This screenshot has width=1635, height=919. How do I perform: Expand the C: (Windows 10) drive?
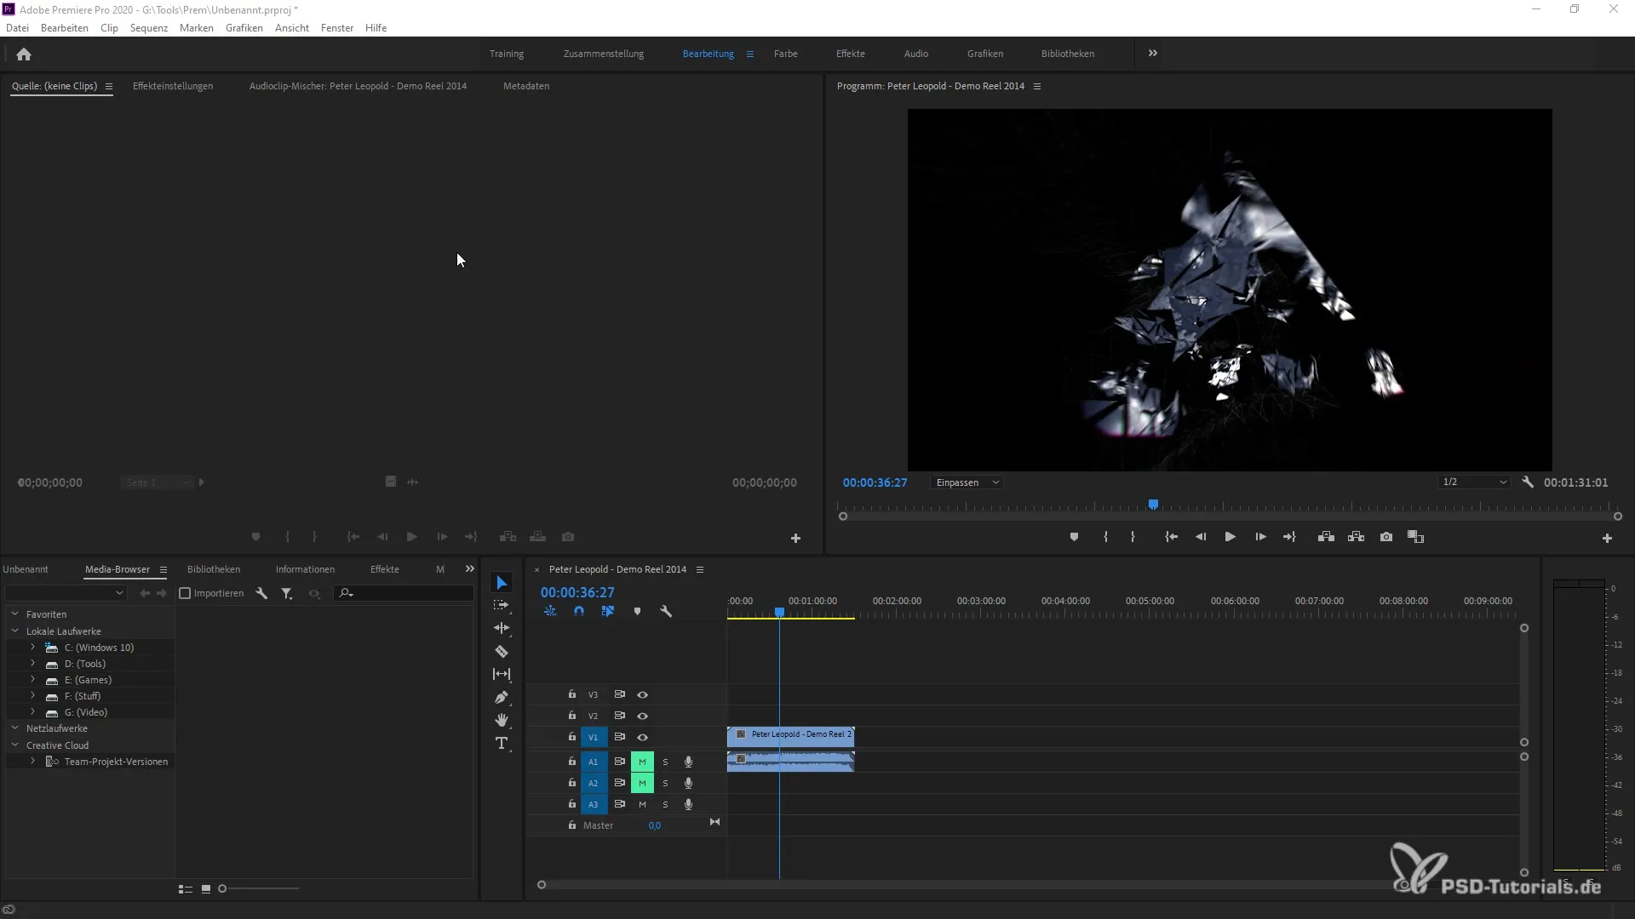pyautogui.click(x=33, y=648)
